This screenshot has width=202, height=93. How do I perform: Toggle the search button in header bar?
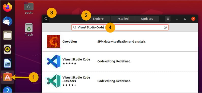46,19
